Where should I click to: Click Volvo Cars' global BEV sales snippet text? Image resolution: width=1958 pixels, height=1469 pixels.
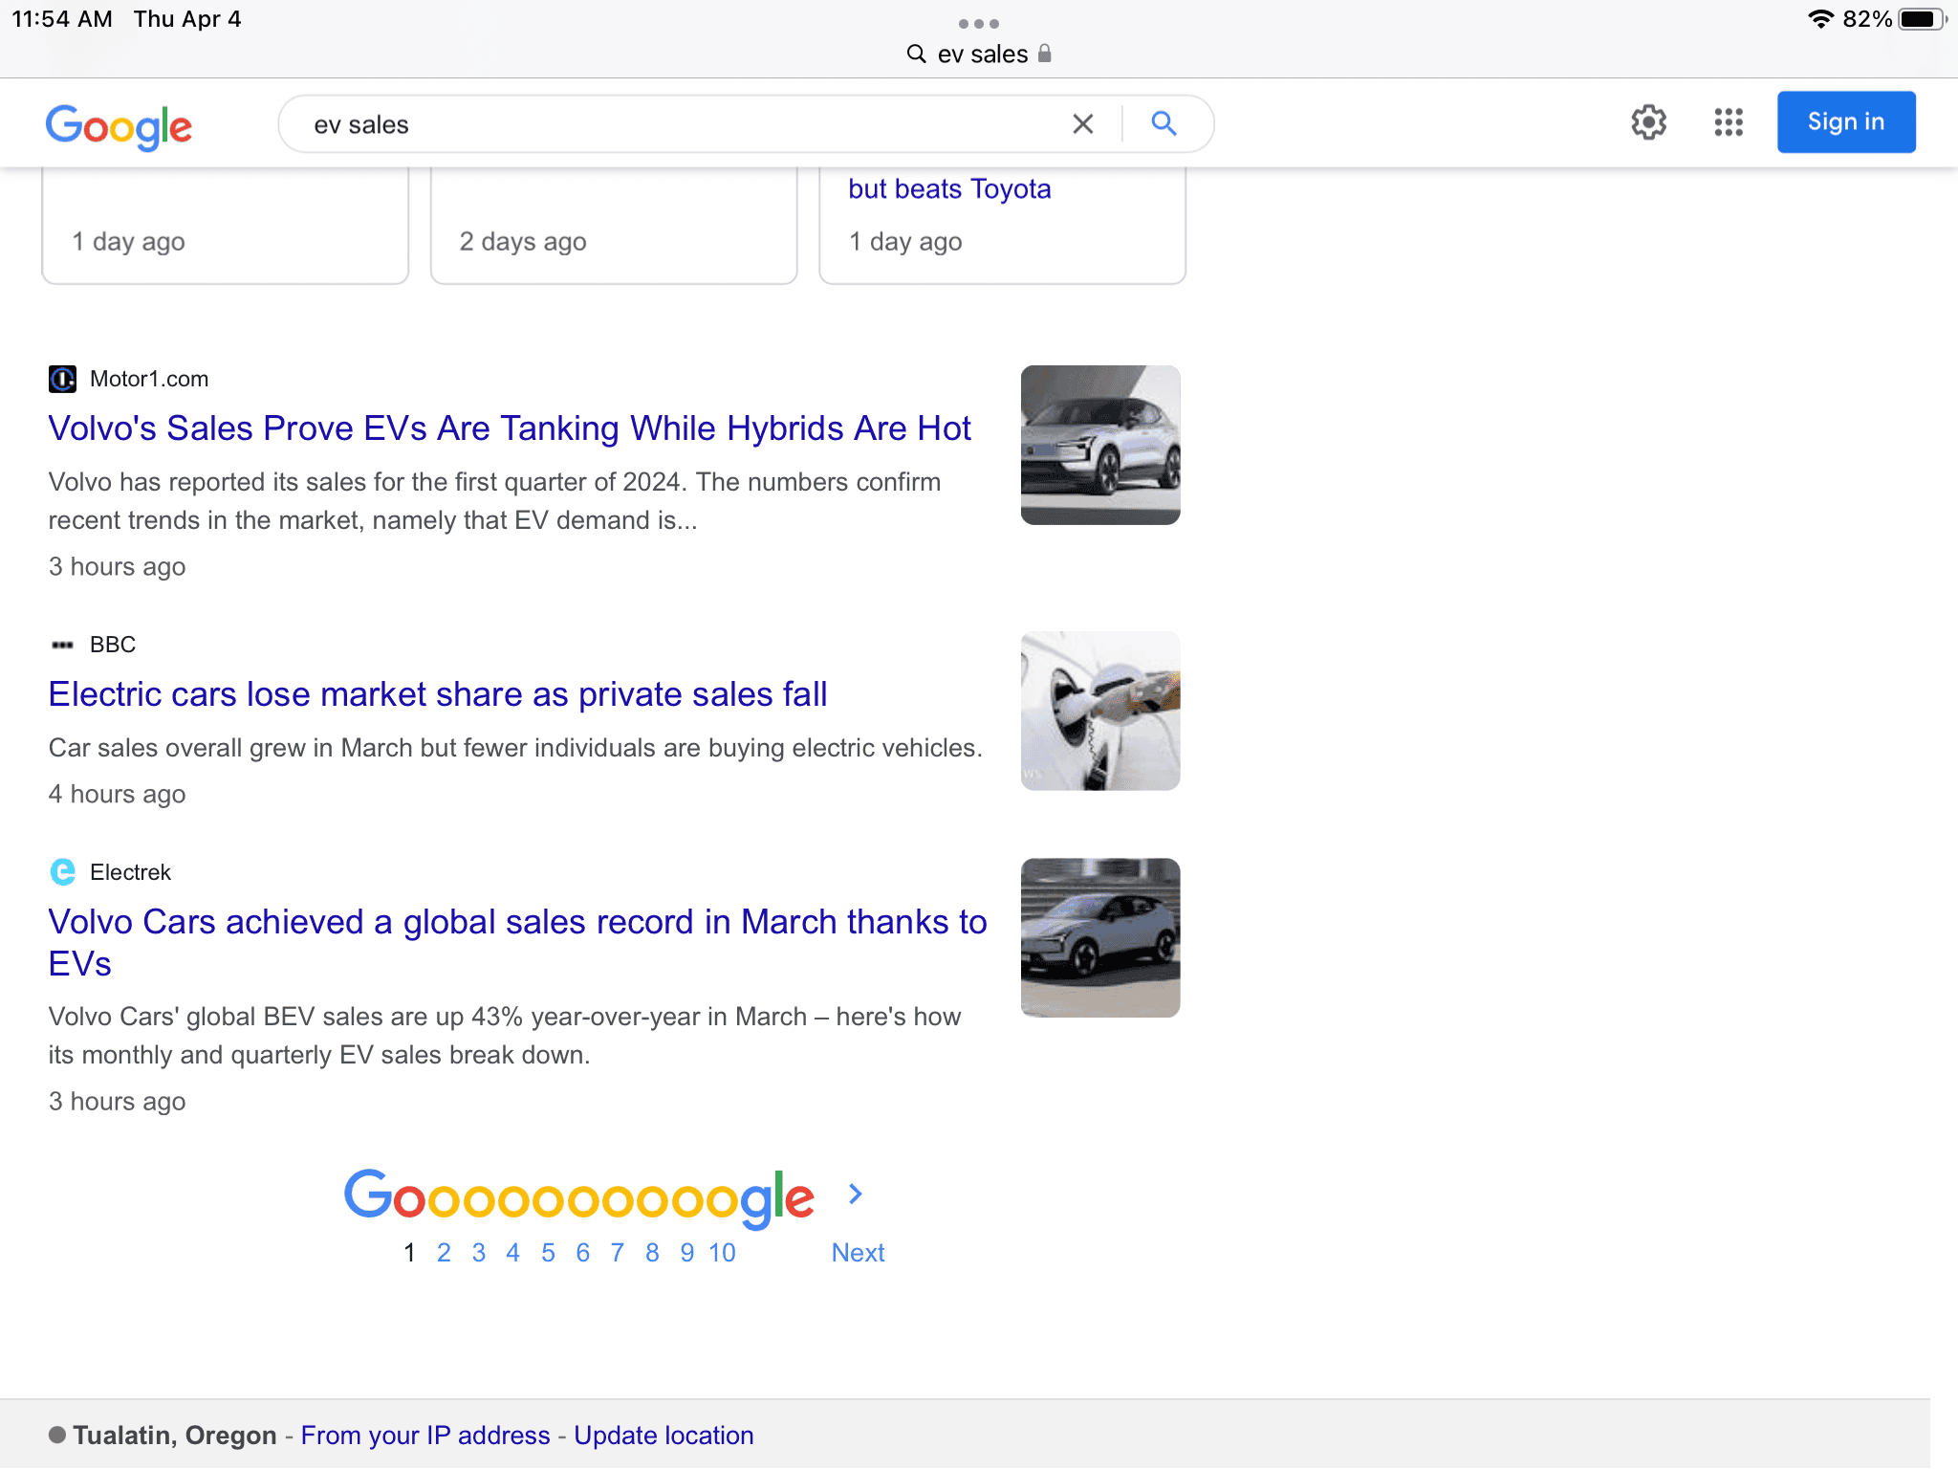pos(505,1036)
